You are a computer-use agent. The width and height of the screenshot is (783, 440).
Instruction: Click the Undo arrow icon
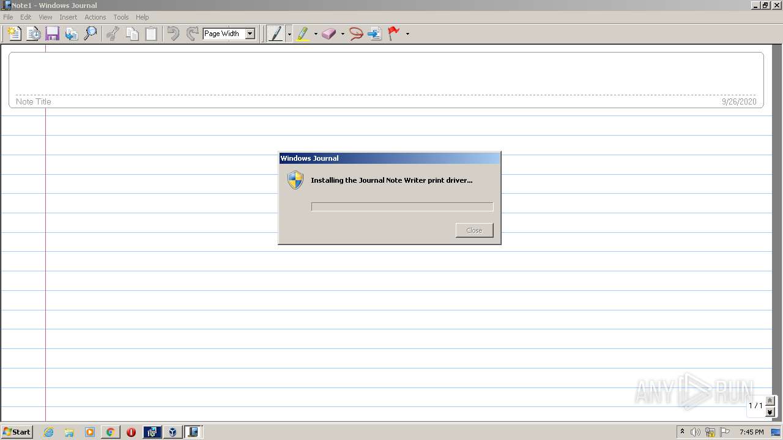(x=173, y=34)
